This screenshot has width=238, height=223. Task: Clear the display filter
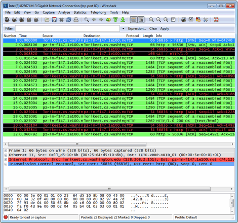point(153,28)
